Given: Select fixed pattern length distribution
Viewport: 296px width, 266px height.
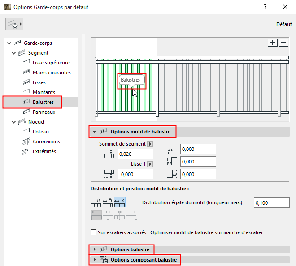Looking at the screenshot, I should point(108,203).
